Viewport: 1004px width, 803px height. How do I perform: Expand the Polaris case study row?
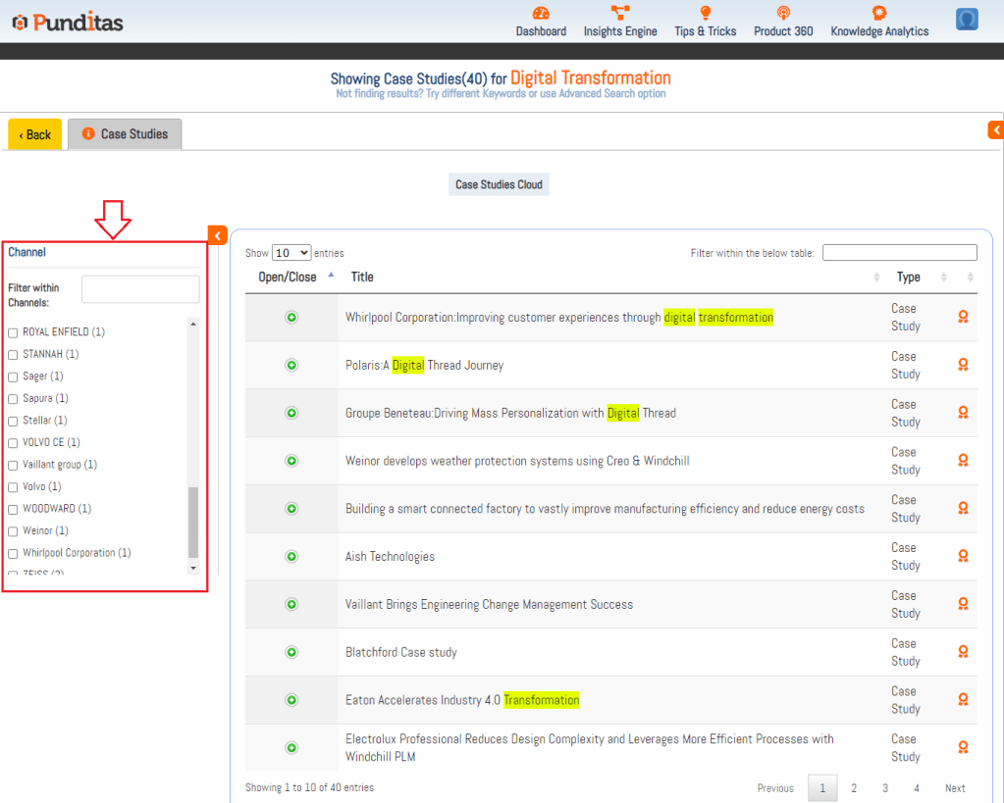tap(291, 365)
